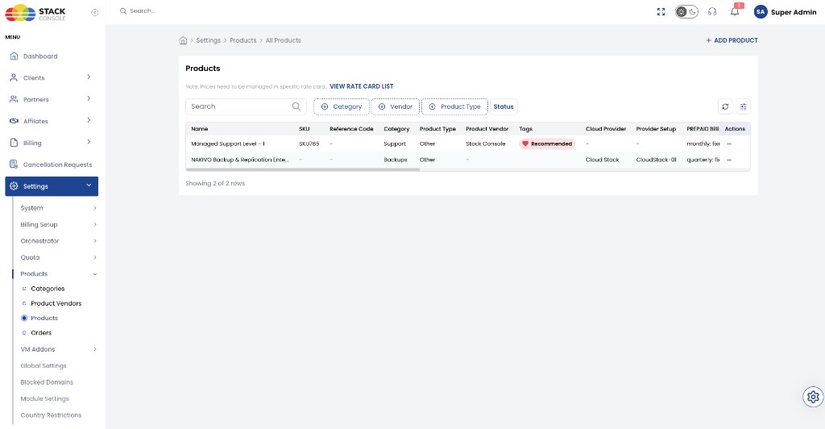The width and height of the screenshot is (825, 429).
Task: Open floating settings gear button
Action: click(813, 397)
